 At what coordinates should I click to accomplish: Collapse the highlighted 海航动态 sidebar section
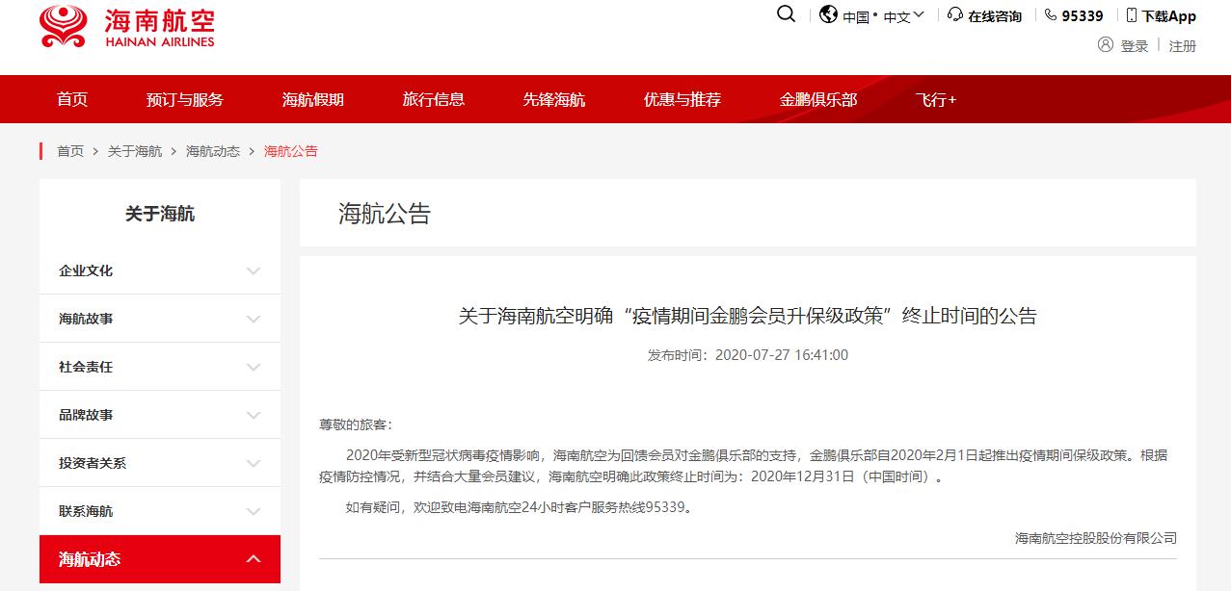point(253,558)
